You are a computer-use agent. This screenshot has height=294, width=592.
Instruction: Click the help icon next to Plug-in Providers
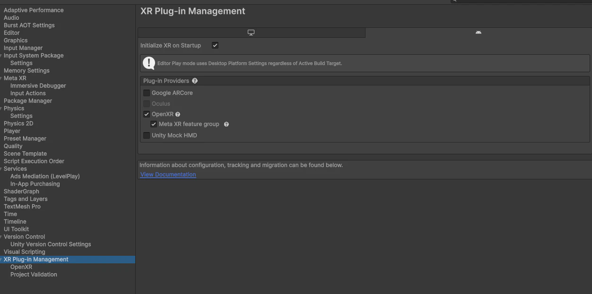(195, 81)
